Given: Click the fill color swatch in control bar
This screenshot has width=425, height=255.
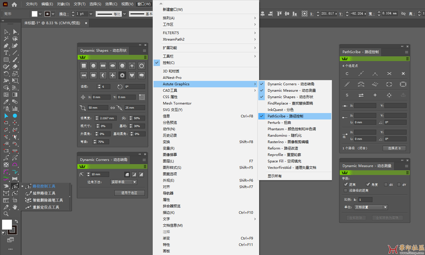Looking at the screenshot, I should (x=34, y=14).
